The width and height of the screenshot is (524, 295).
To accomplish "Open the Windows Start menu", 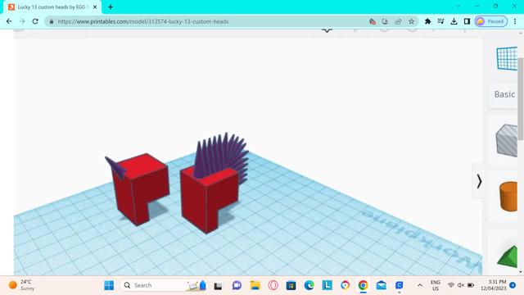I will 109,285.
